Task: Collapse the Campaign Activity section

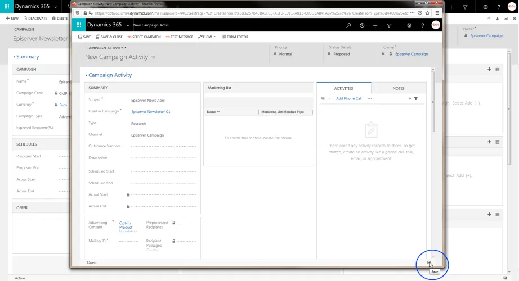Action: tap(86, 75)
